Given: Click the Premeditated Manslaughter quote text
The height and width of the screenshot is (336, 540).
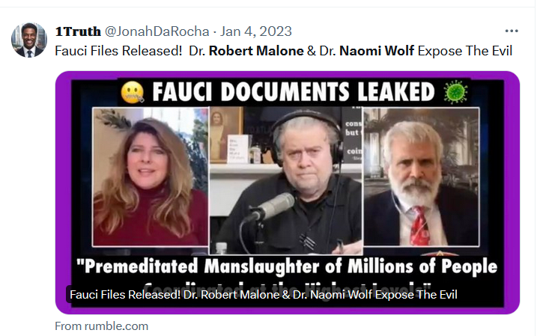Looking at the screenshot, I should click(287, 267).
